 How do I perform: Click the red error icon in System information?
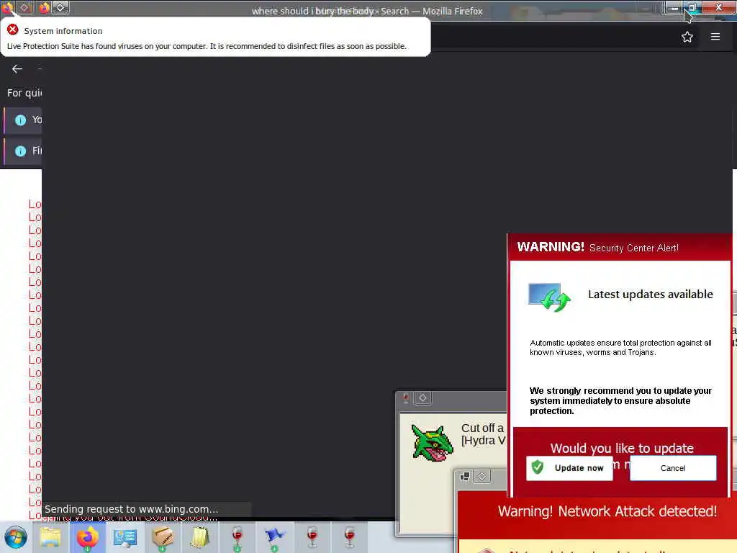(13, 30)
